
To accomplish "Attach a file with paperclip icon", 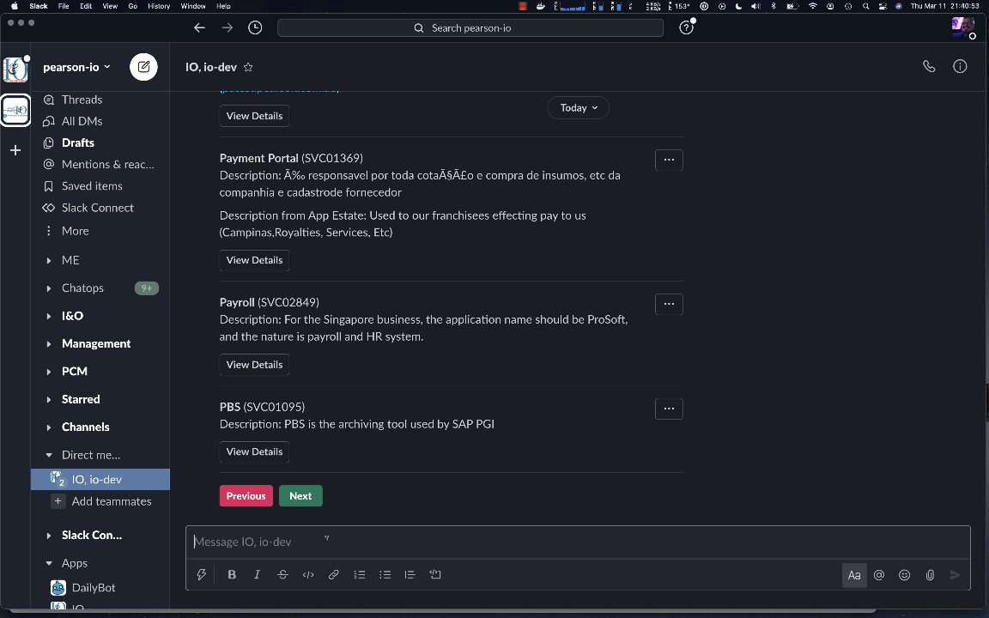I will tap(930, 575).
